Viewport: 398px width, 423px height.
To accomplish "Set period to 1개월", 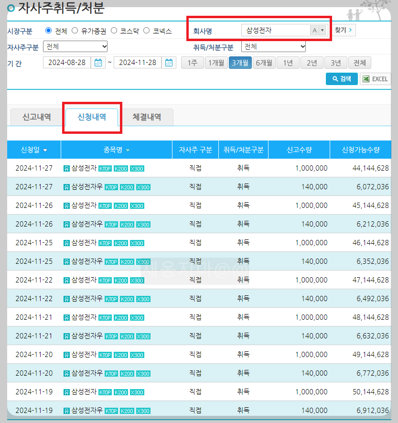I will tap(216, 63).
